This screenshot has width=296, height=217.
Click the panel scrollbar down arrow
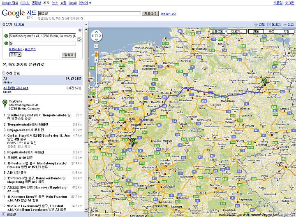point(86,210)
